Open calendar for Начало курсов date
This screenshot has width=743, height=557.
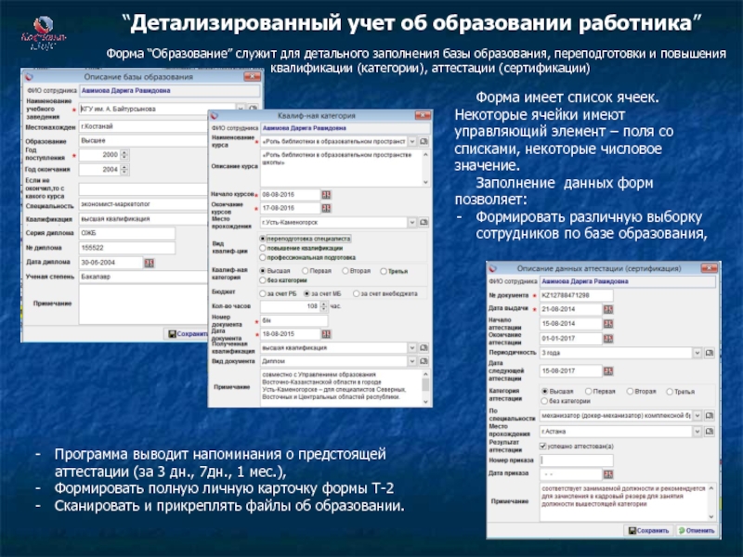coord(326,195)
